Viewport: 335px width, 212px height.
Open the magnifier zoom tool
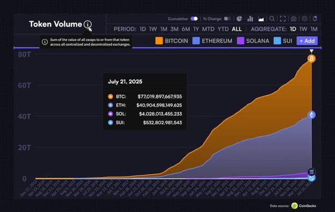tap(272, 19)
